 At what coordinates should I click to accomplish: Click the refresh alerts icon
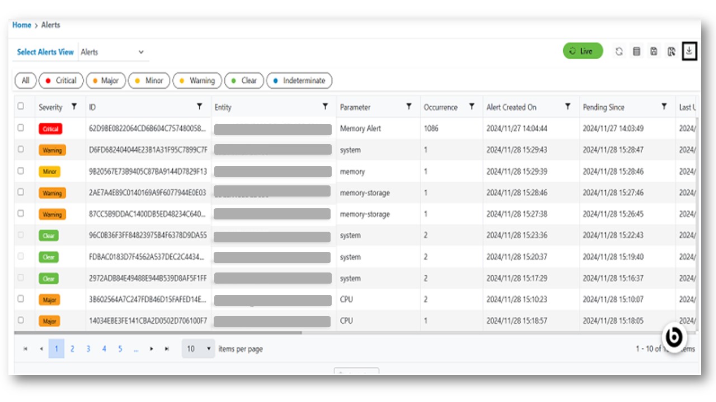pos(619,51)
